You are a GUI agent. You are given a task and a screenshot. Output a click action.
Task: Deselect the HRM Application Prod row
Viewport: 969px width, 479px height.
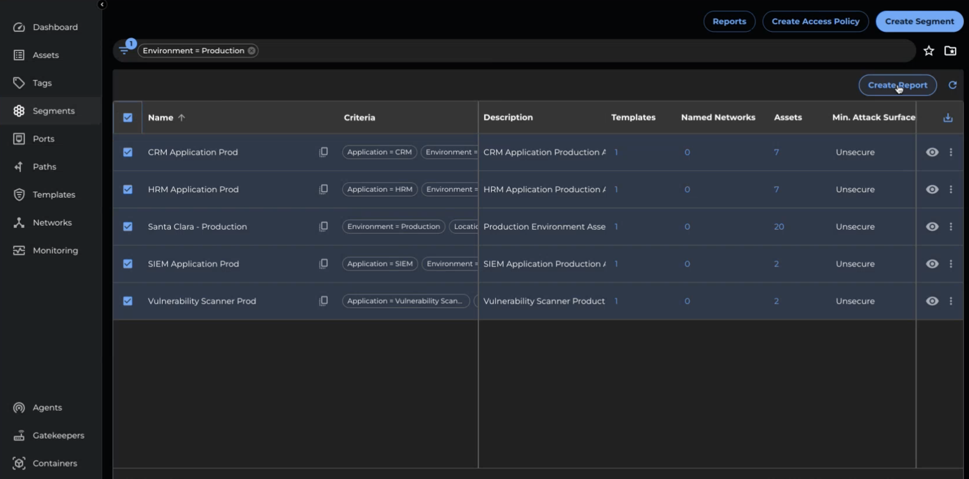(x=128, y=189)
